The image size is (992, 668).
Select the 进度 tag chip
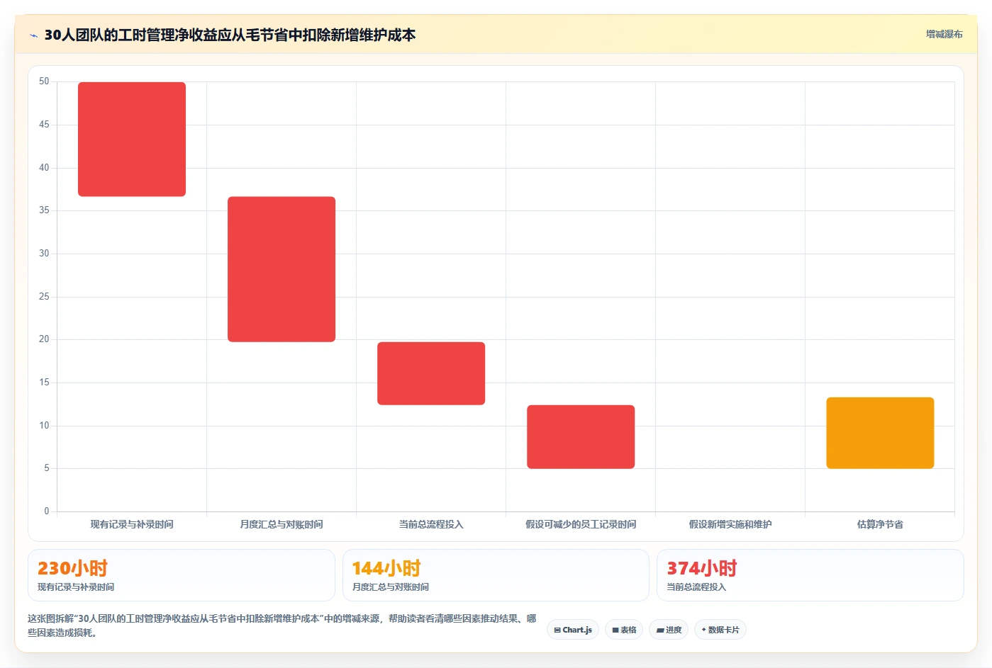click(x=669, y=630)
